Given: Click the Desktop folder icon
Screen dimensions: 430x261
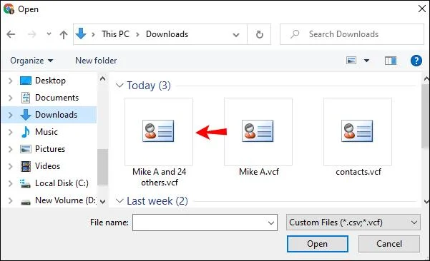Looking at the screenshot, I should pyautogui.click(x=26, y=81).
